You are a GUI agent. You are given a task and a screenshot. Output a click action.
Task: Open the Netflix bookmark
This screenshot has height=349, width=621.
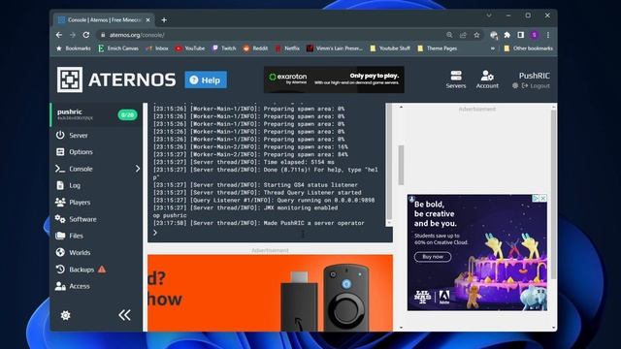tap(287, 48)
